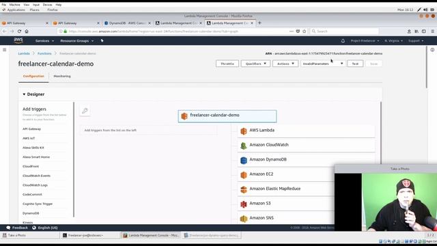Click the Amazon Elastic MapReduce icon

[x=244, y=189]
